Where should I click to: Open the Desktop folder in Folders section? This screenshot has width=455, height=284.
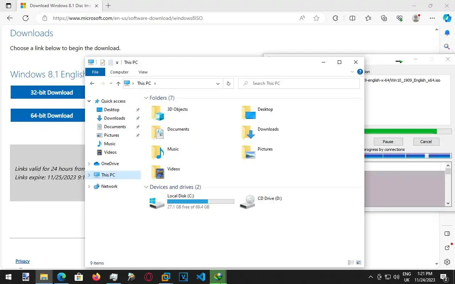(x=258, y=113)
